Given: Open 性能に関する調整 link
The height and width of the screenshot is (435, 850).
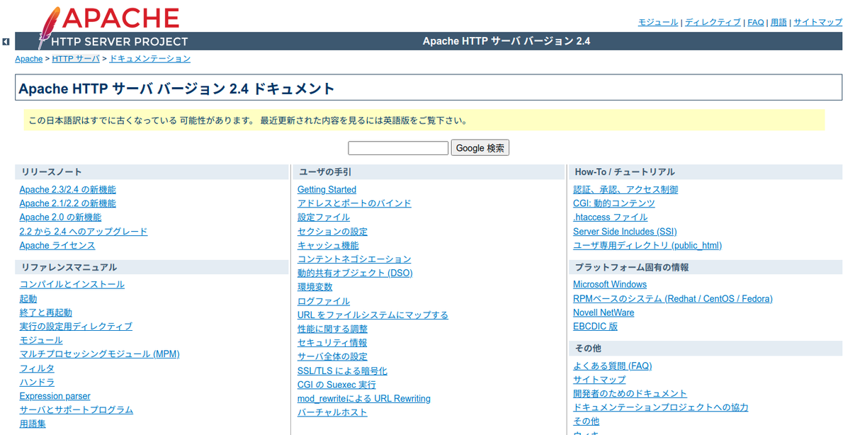Looking at the screenshot, I should [333, 329].
